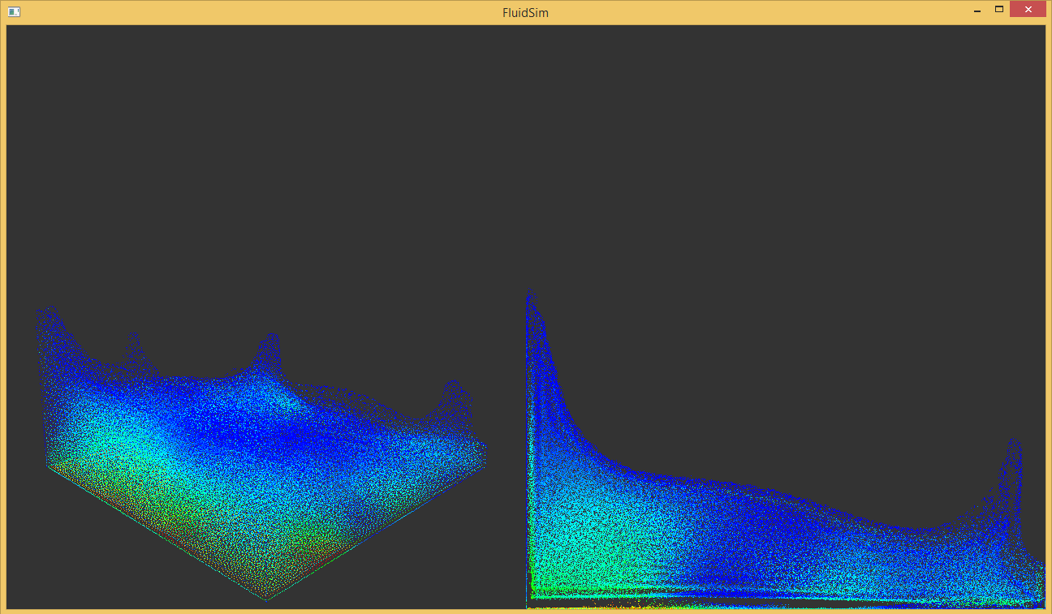1052x614 pixels.
Task: Maximize the FluidSim window
Action: pos(999,10)
